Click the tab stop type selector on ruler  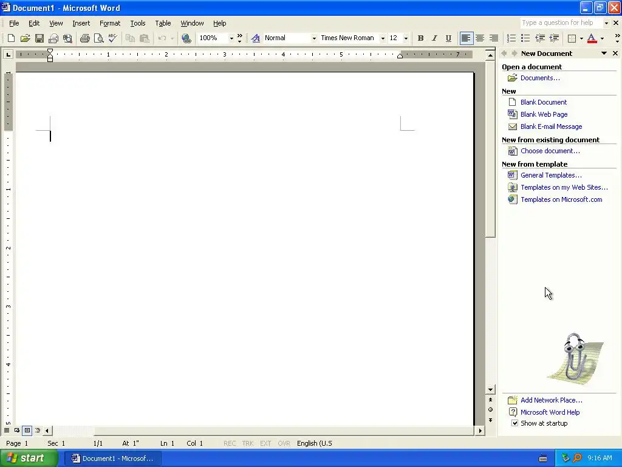pos(8,54)
